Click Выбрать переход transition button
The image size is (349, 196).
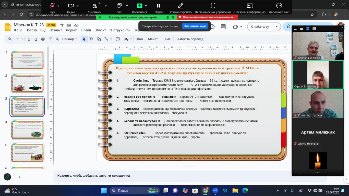click(190, 39)
